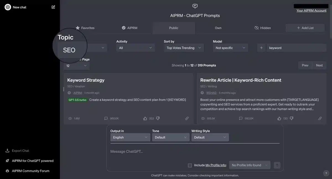
Task: Open the Tone dropdown
Action: coord(171,137)
